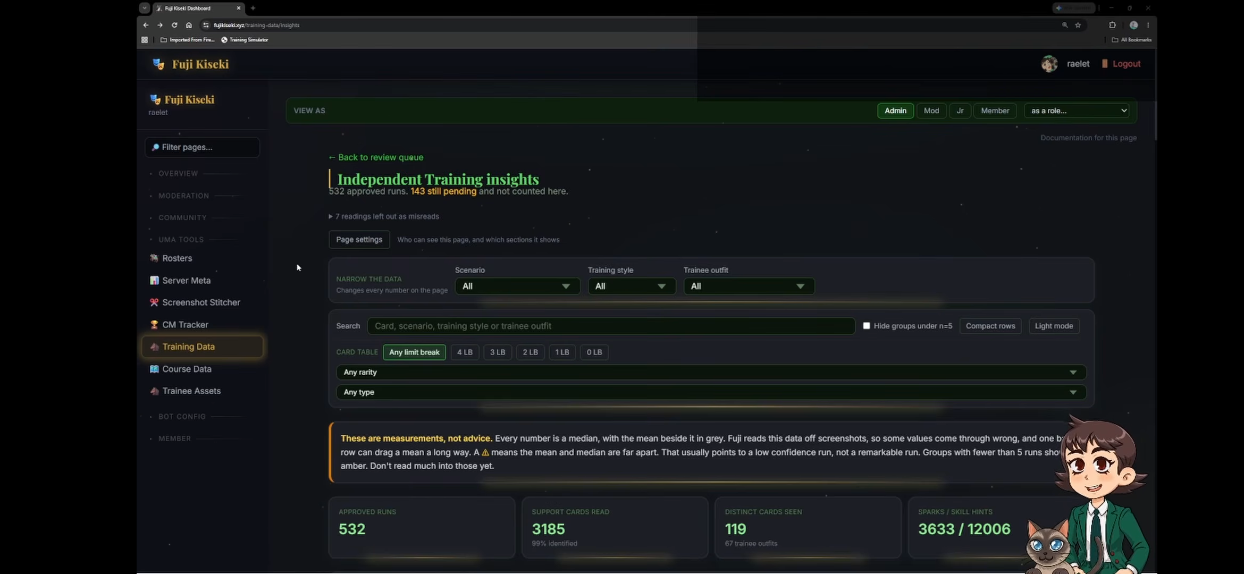This screenshot has width=1244, height=574.
Task: Open the tab search dropdown arrow
Action: pyautogui.click(x=145, y=8)
